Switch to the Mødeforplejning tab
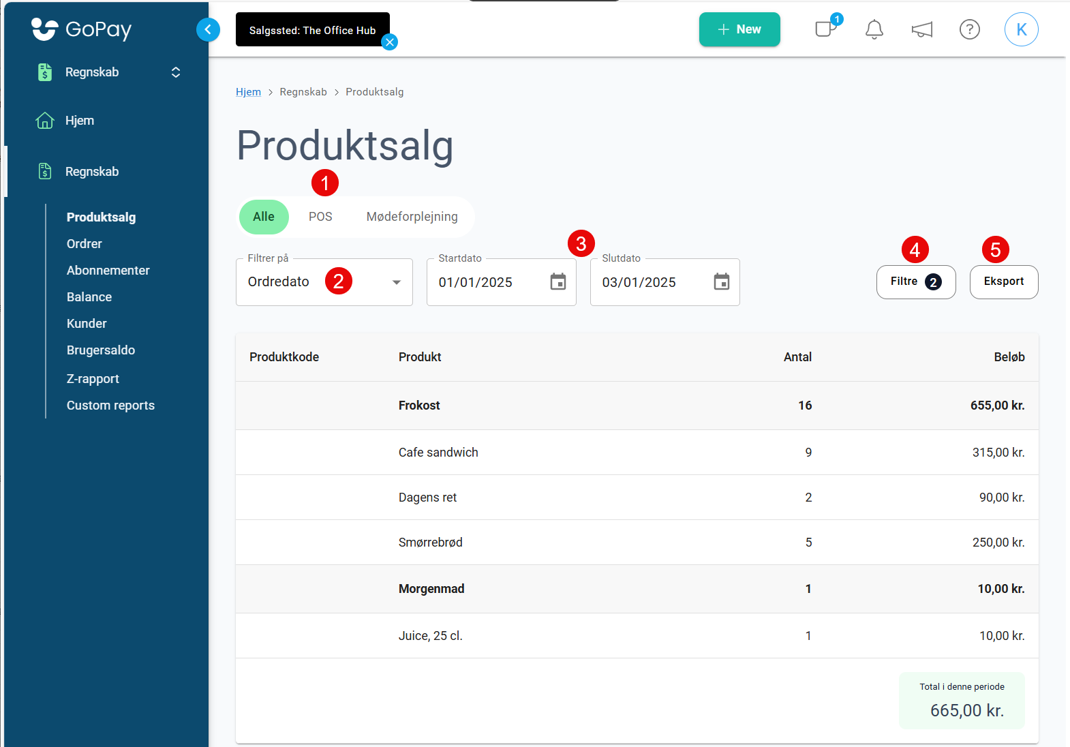This screenshot has height=747, width=1070. 412,217
